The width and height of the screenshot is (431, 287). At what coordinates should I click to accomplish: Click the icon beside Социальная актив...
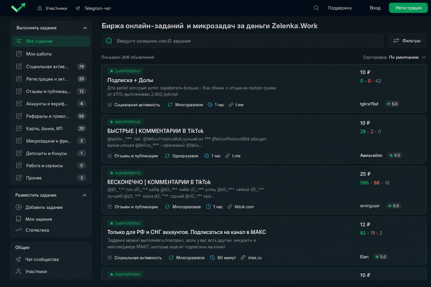19,66
